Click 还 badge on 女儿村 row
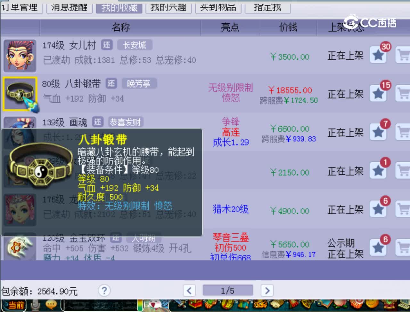This screenshot has width=410, height=312. point(107,45)
